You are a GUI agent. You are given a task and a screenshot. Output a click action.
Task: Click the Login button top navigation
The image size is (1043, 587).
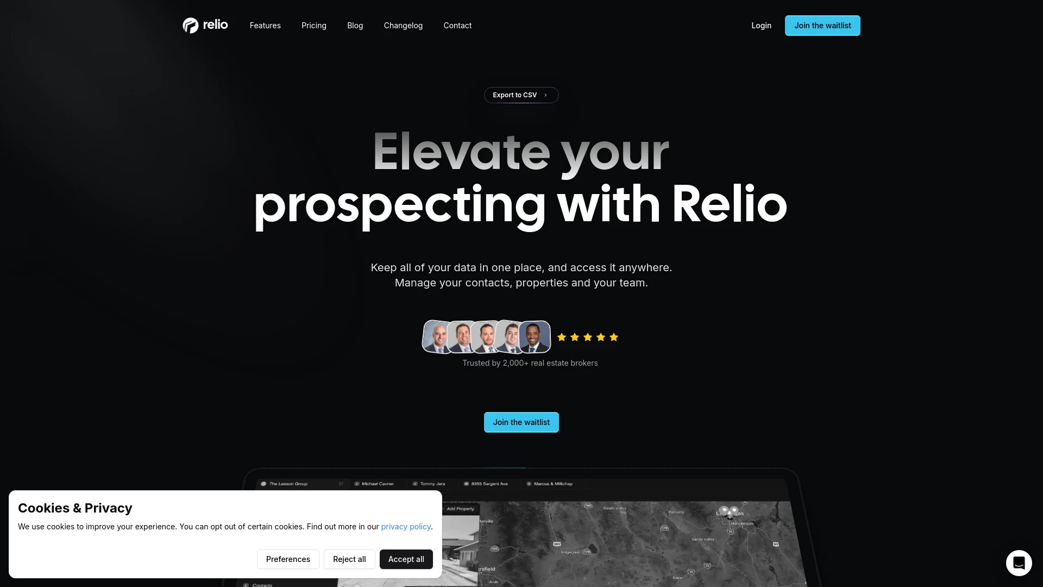coord(761,25)
